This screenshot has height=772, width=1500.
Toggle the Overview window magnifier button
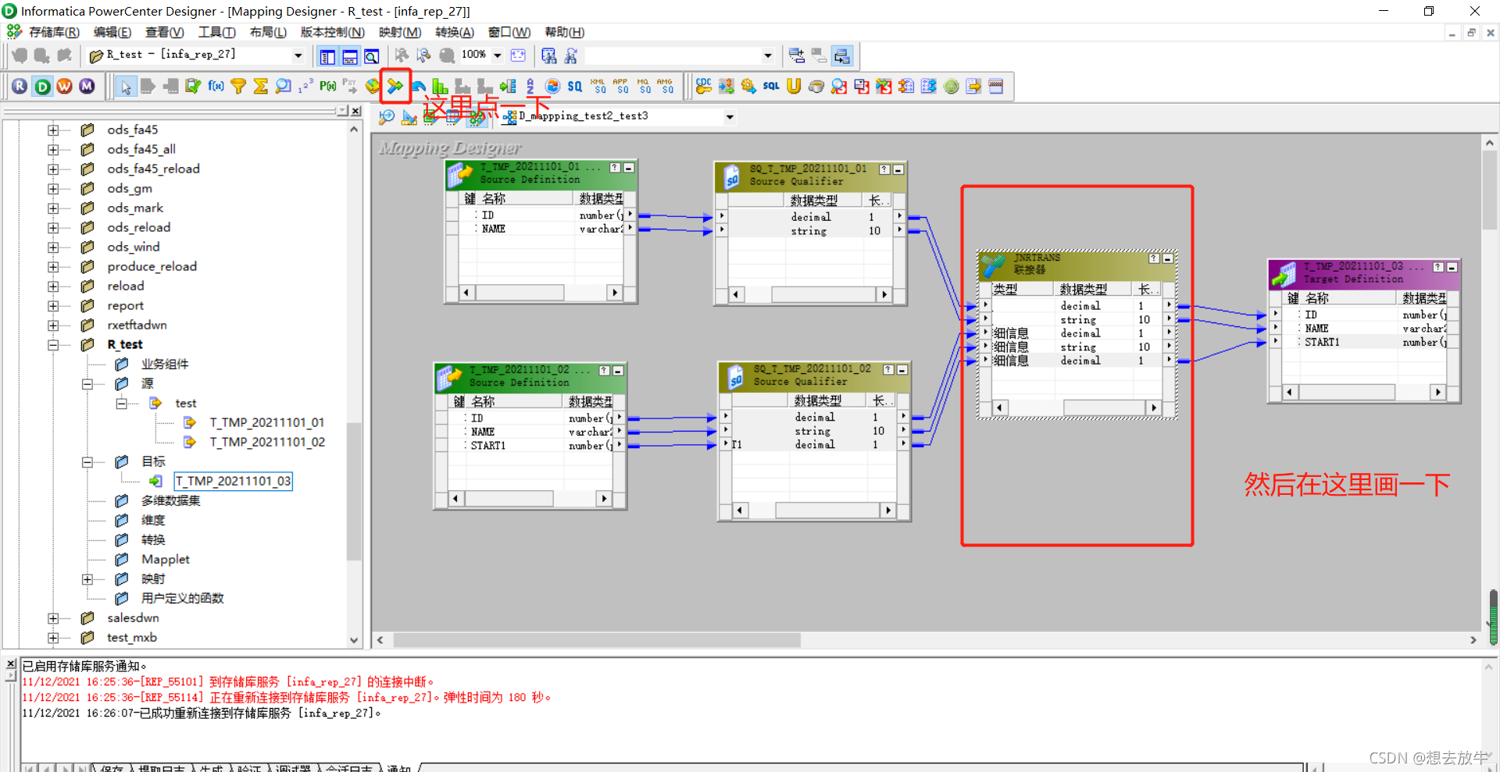tap(372, 56)
